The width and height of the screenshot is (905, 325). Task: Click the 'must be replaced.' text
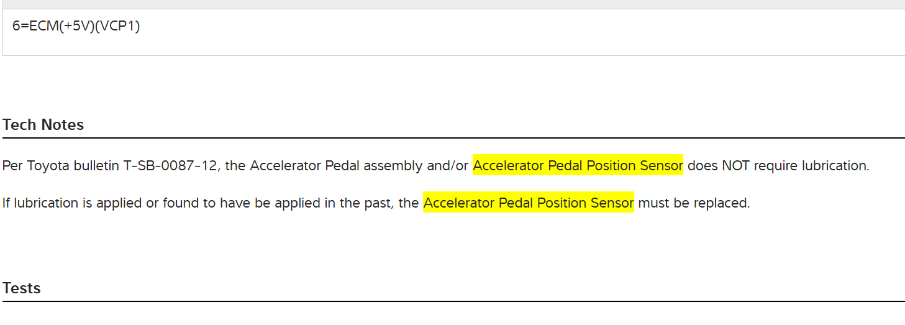694,203
